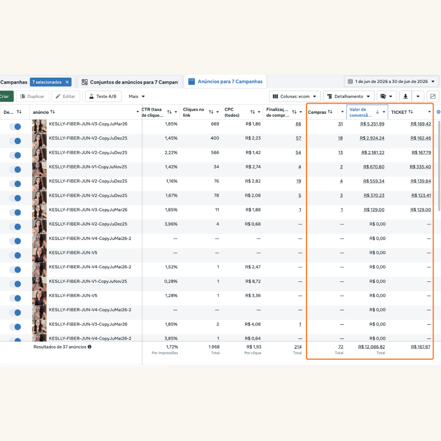This screenshot has height=441, width=441.
Task: Open the Mais menu
Action: pyautogui.click(x=137, y=96)
